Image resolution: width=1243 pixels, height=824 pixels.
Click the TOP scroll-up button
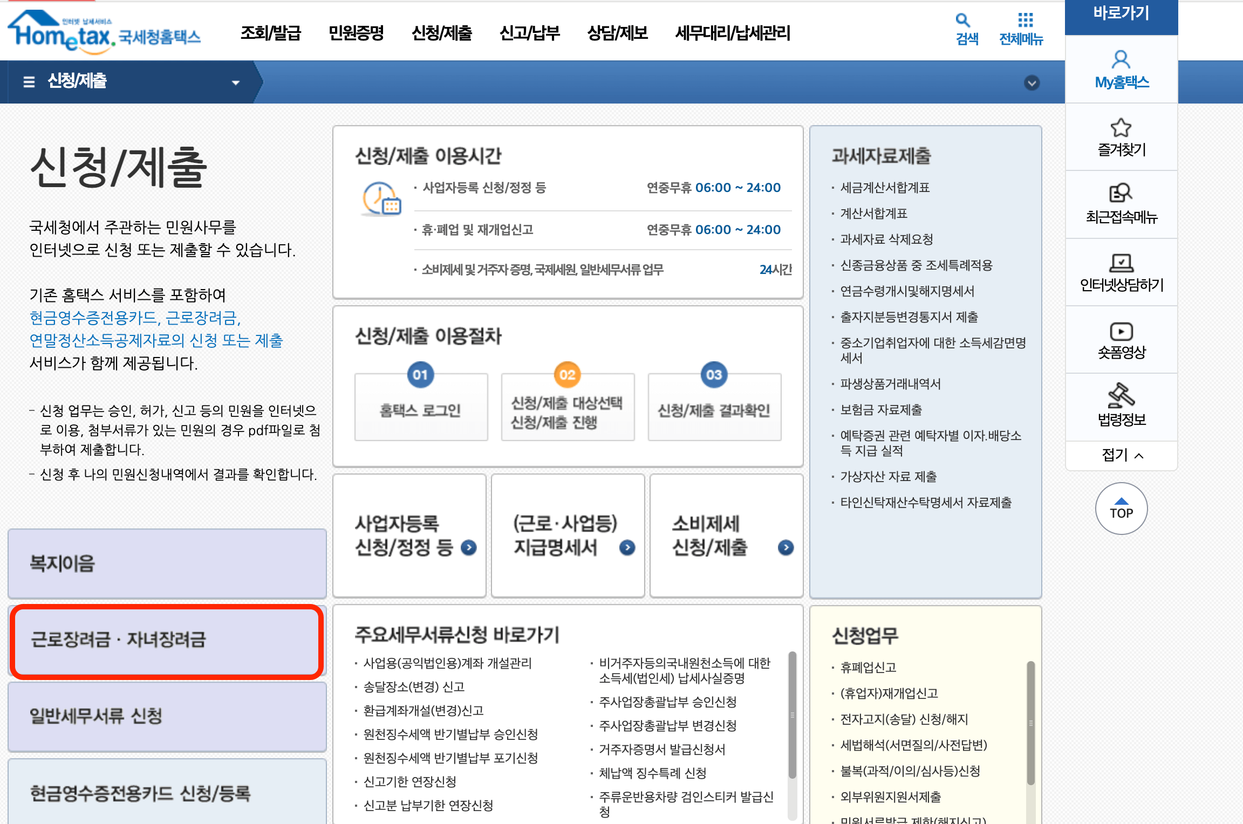tap(1121, 508)
